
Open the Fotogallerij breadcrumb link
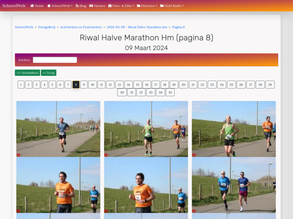pyautogui.click(x=47, y=27)
